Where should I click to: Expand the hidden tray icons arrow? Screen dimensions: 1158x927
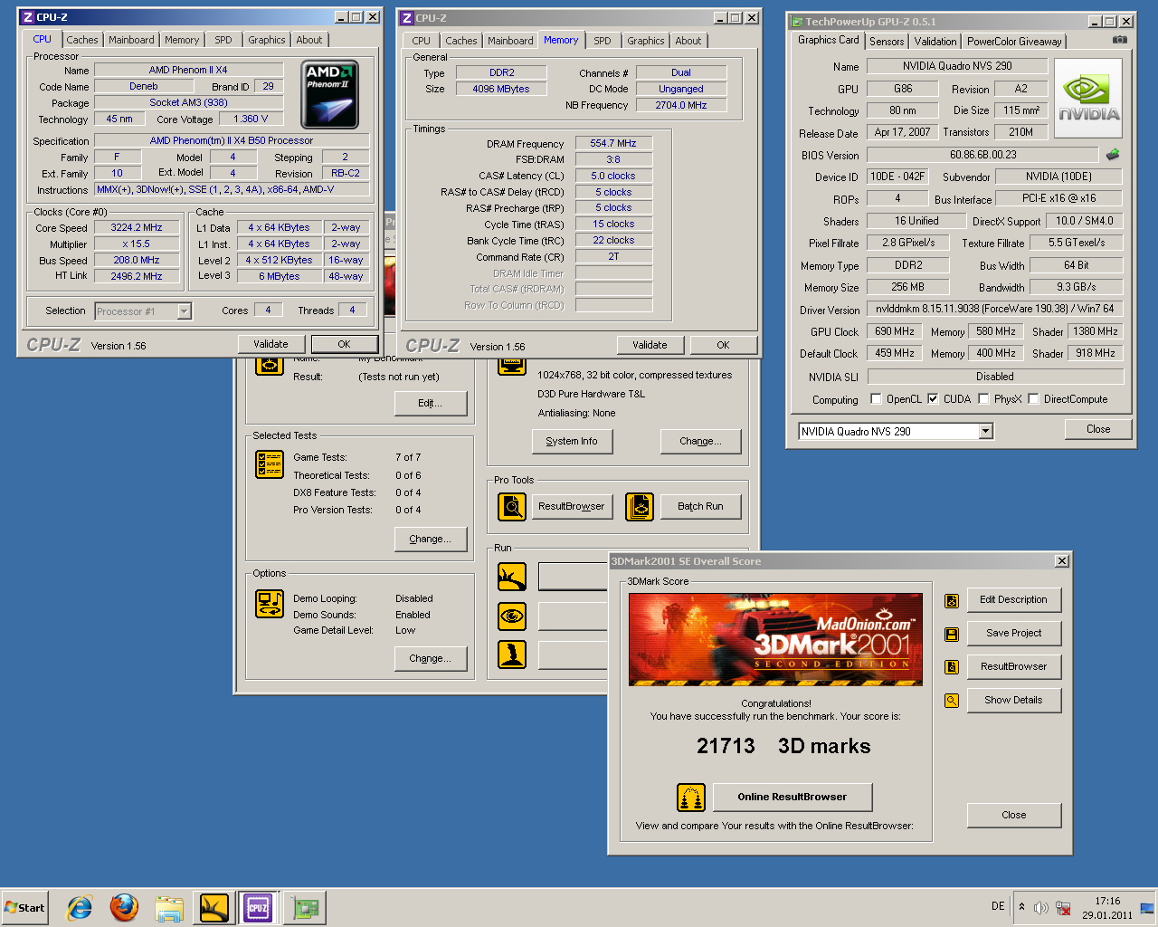[x=1021, y=907]
